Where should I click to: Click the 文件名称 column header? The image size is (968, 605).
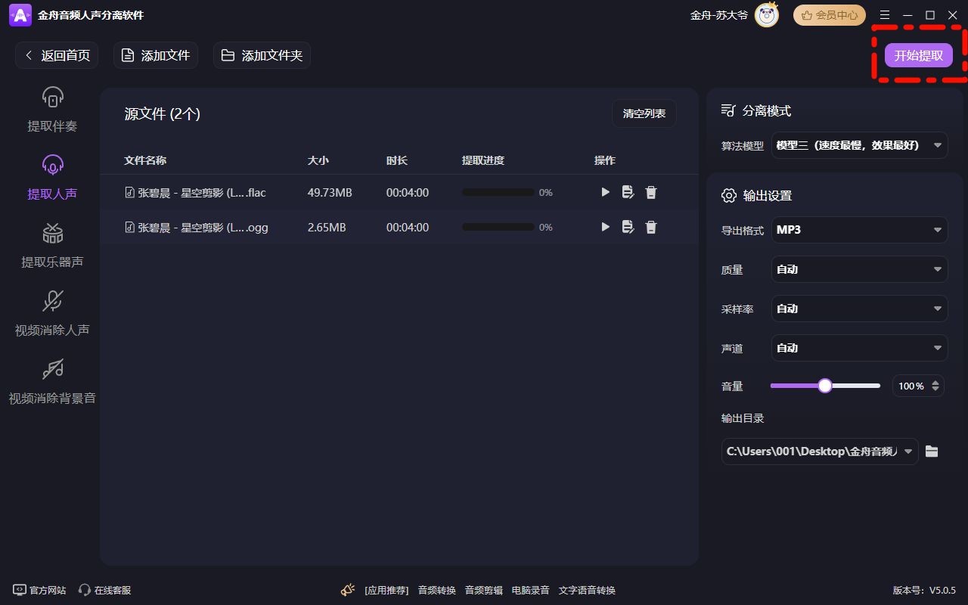coord(145,160)
